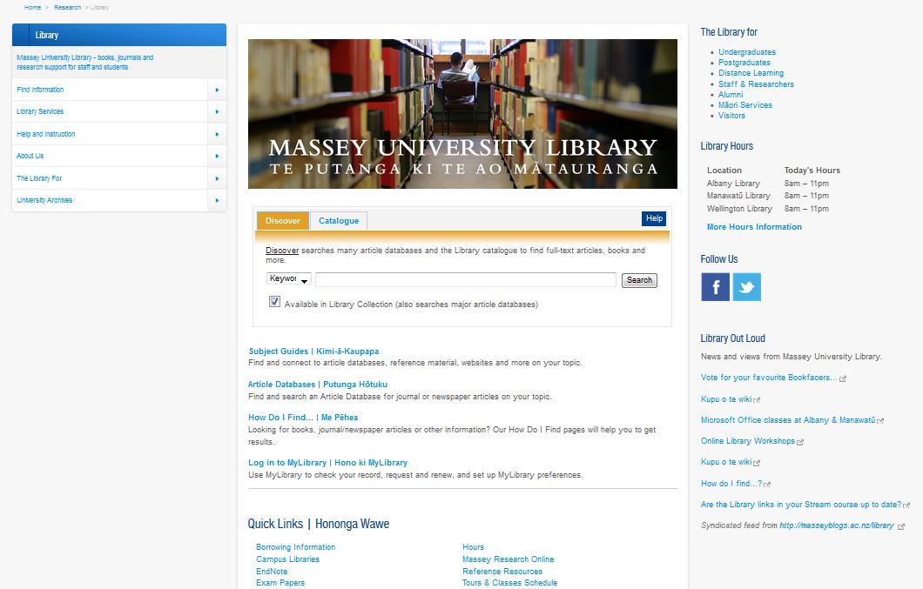Open 'Log in to MyLibrary | Hono ki MyLibrary'
The width and height of the screenshot is (923, 589).
(328, 462)
